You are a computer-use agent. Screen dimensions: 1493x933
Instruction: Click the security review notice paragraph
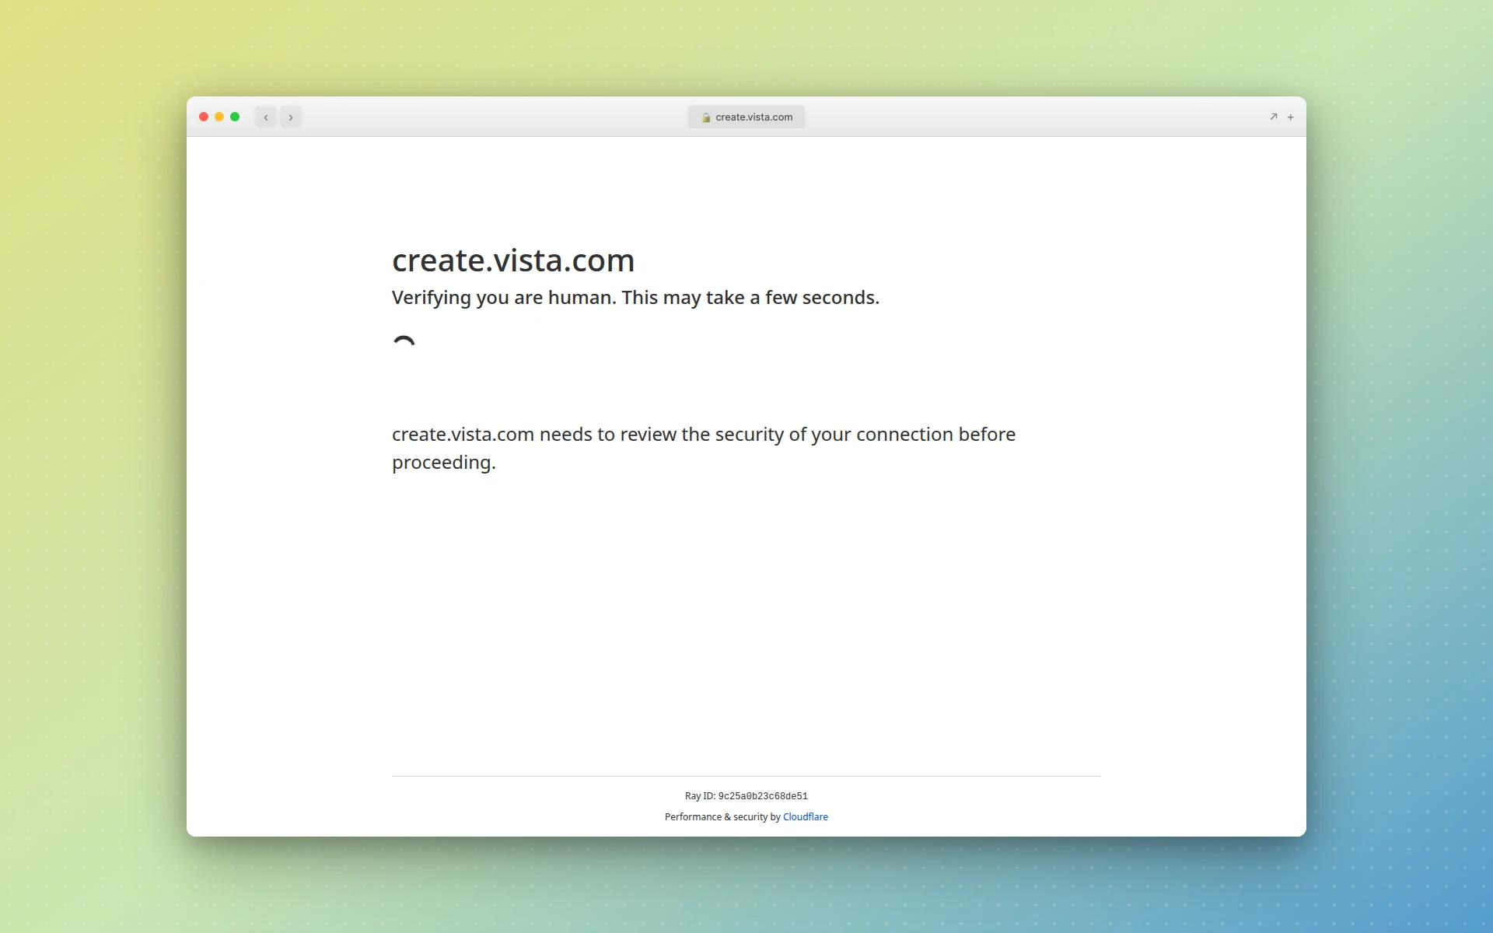[703, 448]
